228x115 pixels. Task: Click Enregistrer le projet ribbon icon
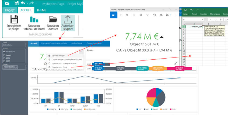pos(14,19)
